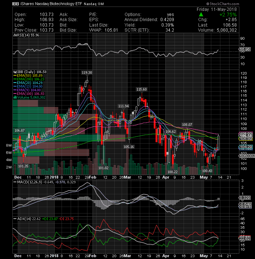Click the StockCharts.com copyright text
Image resolution: width=255 pixels, height=259 pixels.
pos(223,4)
